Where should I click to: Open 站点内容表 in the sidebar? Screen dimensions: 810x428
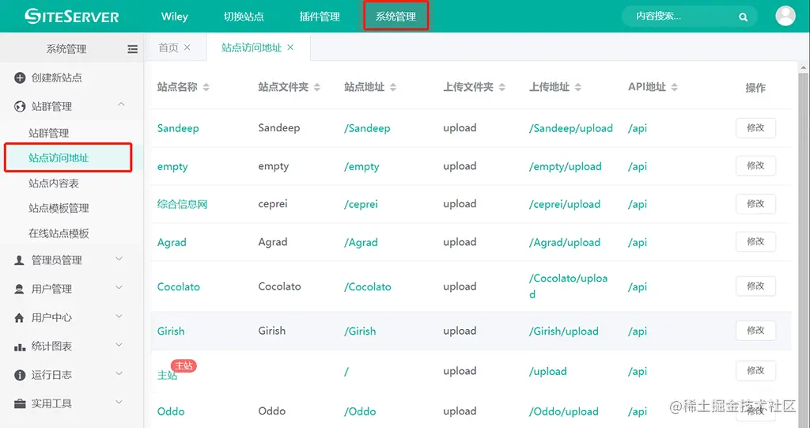pos(54,184)
